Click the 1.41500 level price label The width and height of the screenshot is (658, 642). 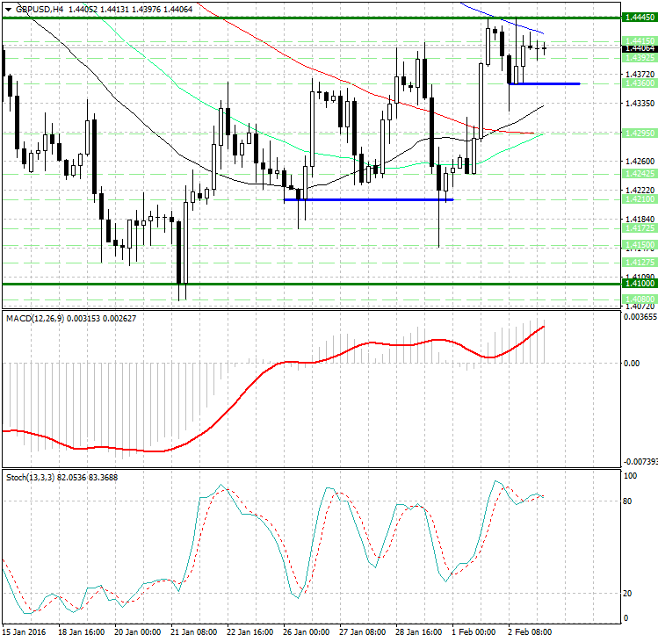click(x=640, y=245)
